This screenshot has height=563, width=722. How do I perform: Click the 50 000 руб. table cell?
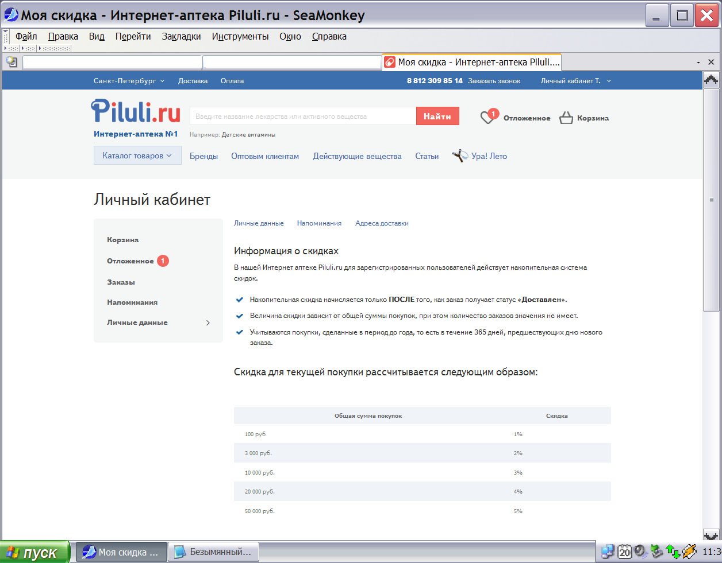[x=260, y=511]
